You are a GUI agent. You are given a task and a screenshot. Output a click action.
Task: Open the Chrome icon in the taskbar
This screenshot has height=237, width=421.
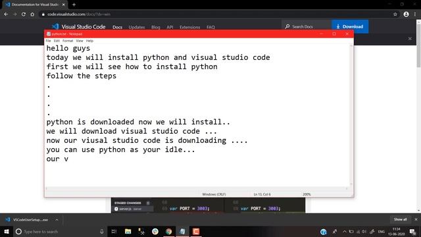(168, 231)
